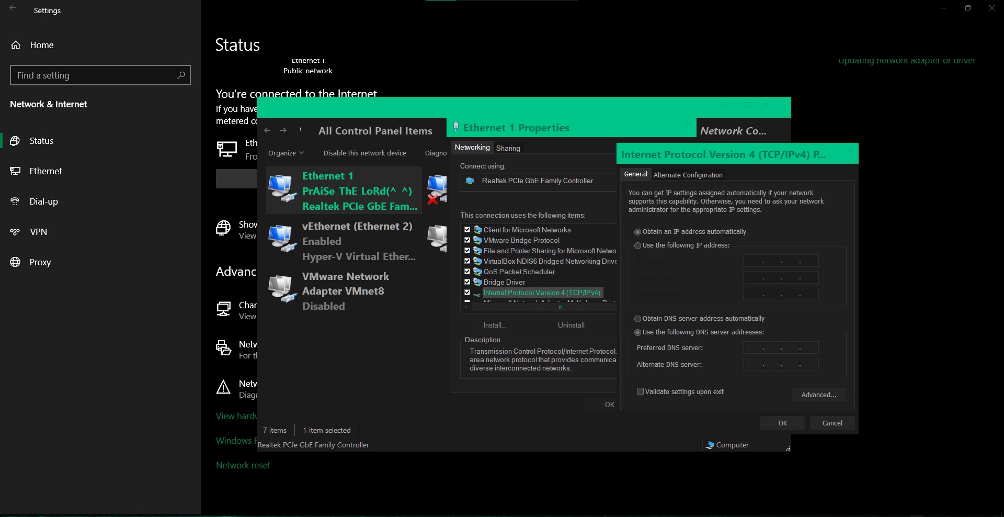1004x517 pixels.
Task: Switch to the Sharing tab
Action: 508,148
